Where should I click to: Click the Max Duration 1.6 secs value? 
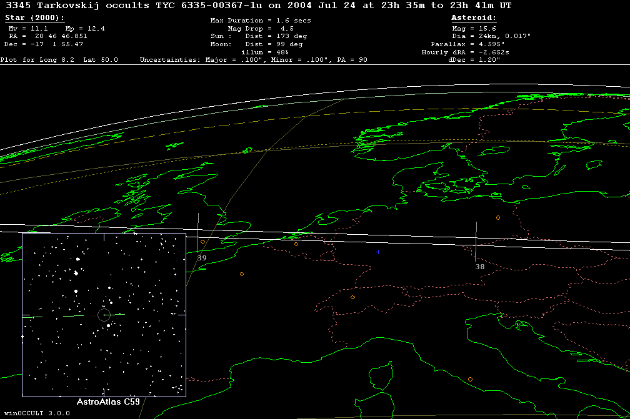click(x=261, y=21)
